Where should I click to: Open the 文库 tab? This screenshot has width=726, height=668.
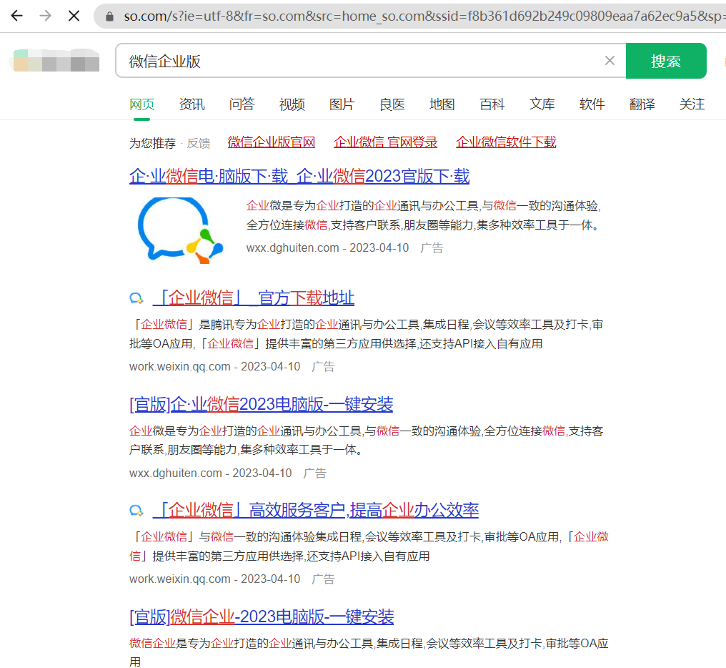pyautogui.click(x=542, y=104)
